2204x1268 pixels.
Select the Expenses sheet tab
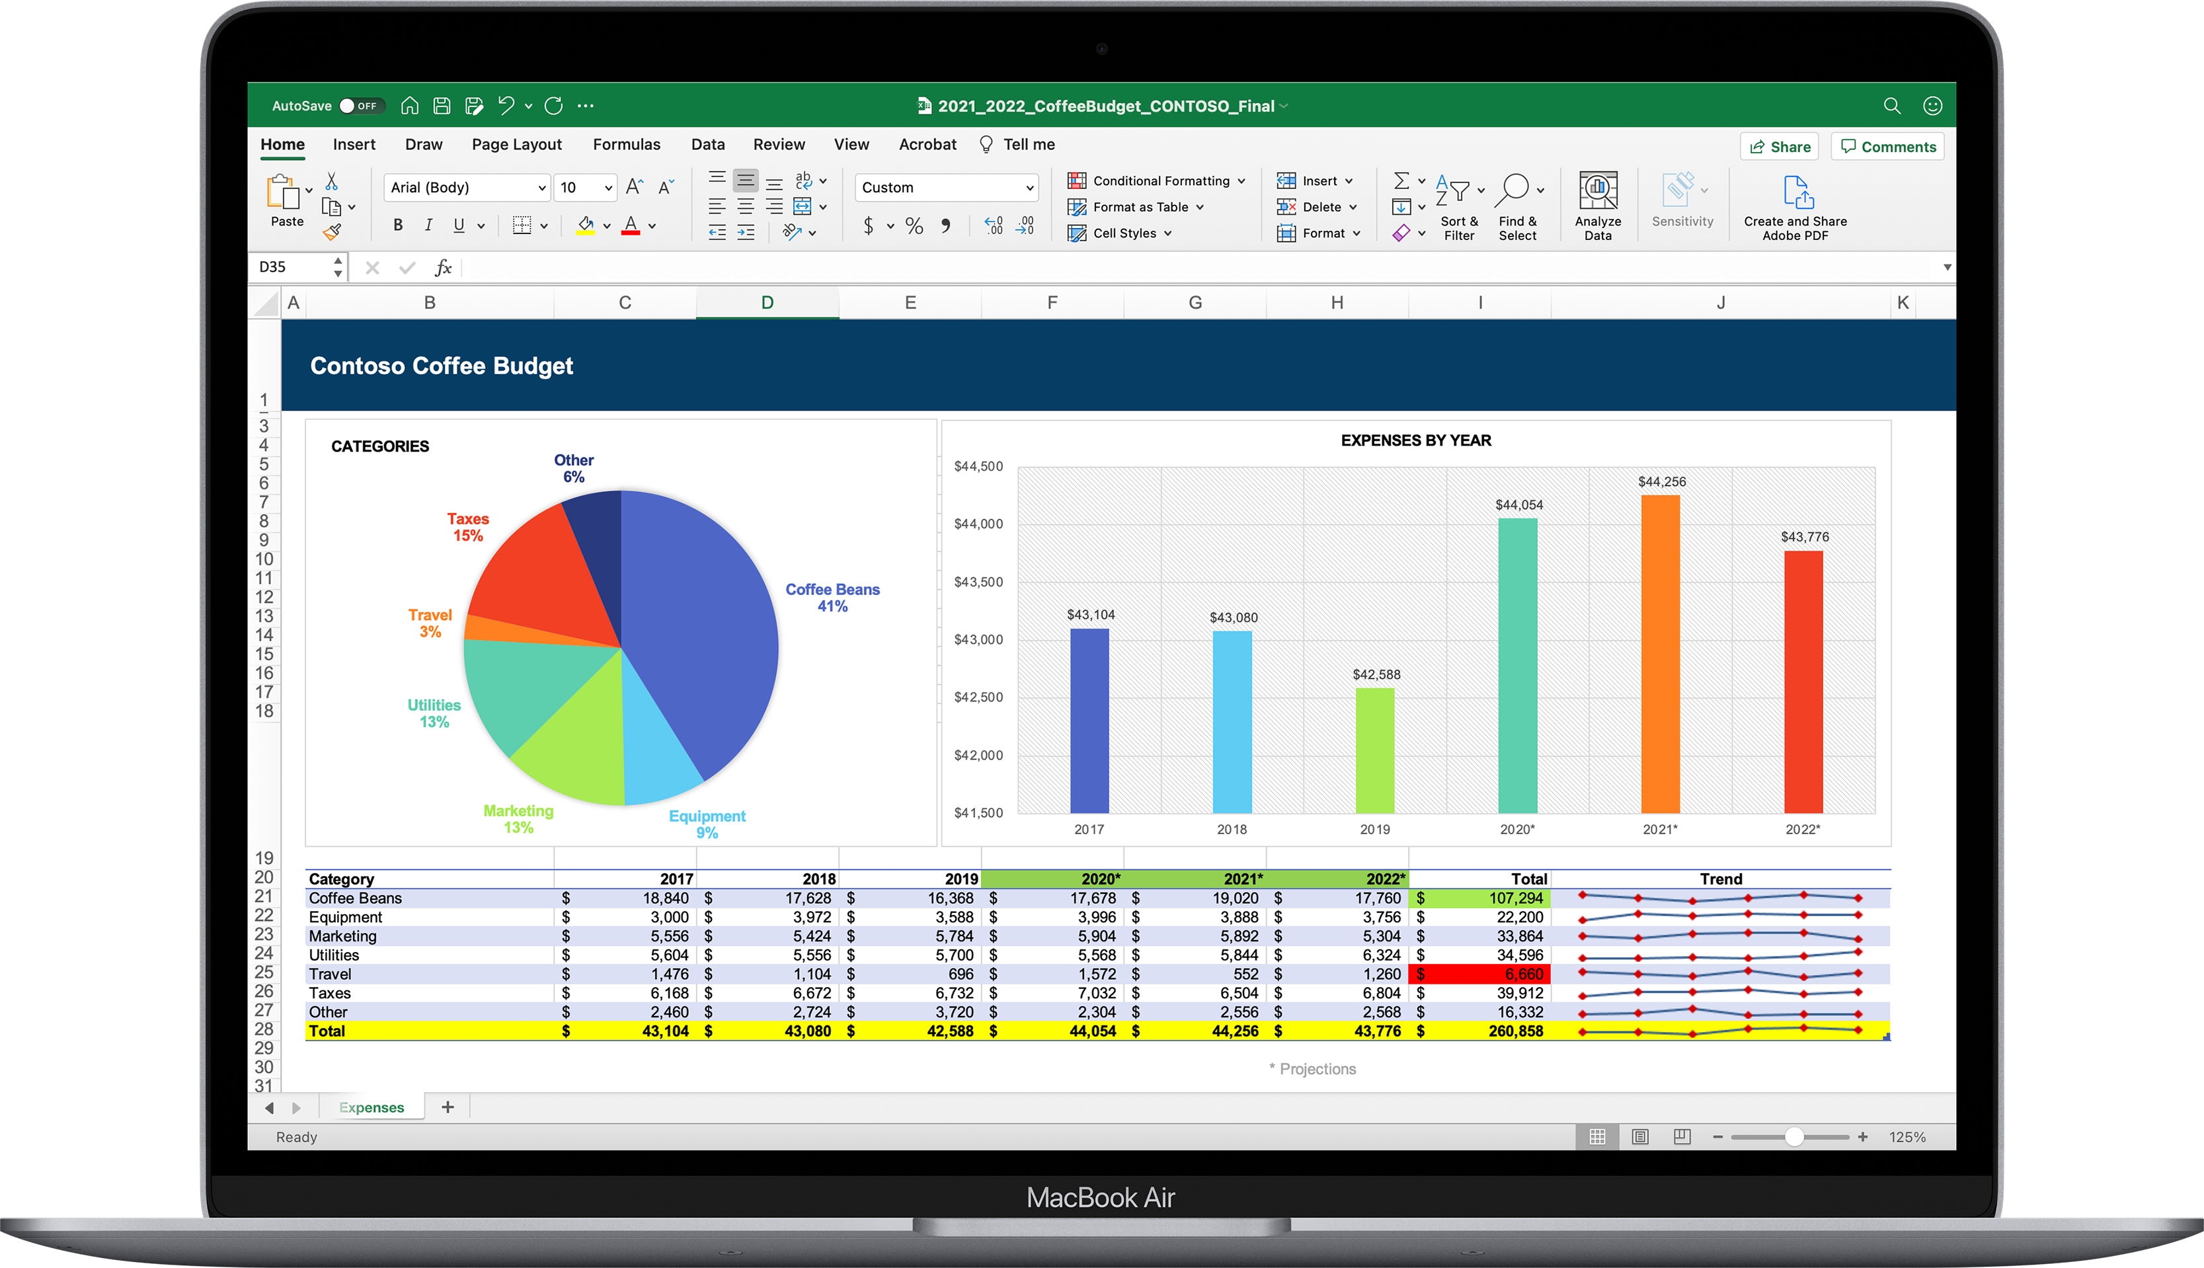click(x=371, y=1108)
